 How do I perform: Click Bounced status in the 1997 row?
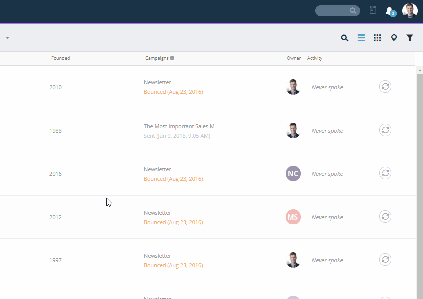pyautogui.click(x=173, y=265)
